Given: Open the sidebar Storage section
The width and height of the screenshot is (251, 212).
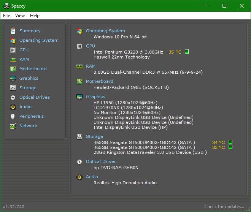Looking at the screenshot, I should click(28, 88).
